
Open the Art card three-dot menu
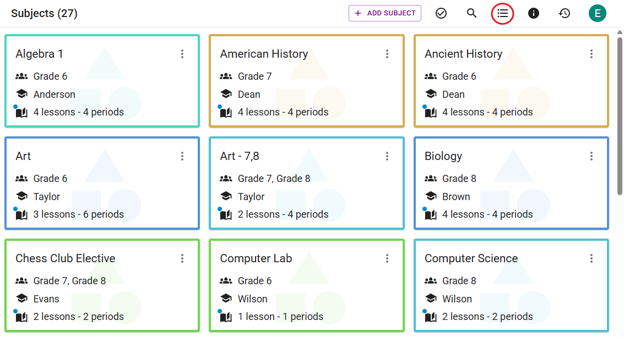(182, 156)
